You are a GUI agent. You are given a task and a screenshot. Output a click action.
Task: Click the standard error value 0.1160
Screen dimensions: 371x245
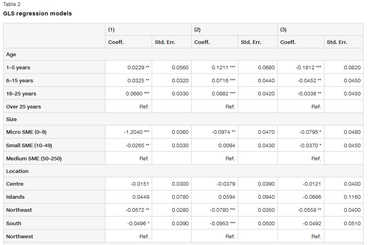352,197
